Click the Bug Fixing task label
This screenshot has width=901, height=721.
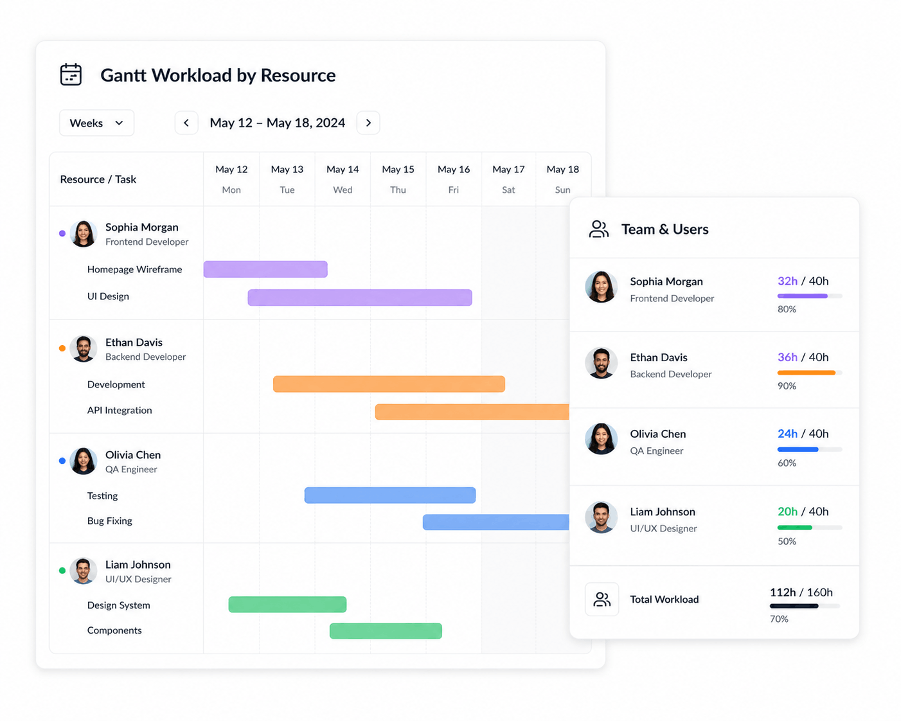pyautogui.click(x=110, y=521)
